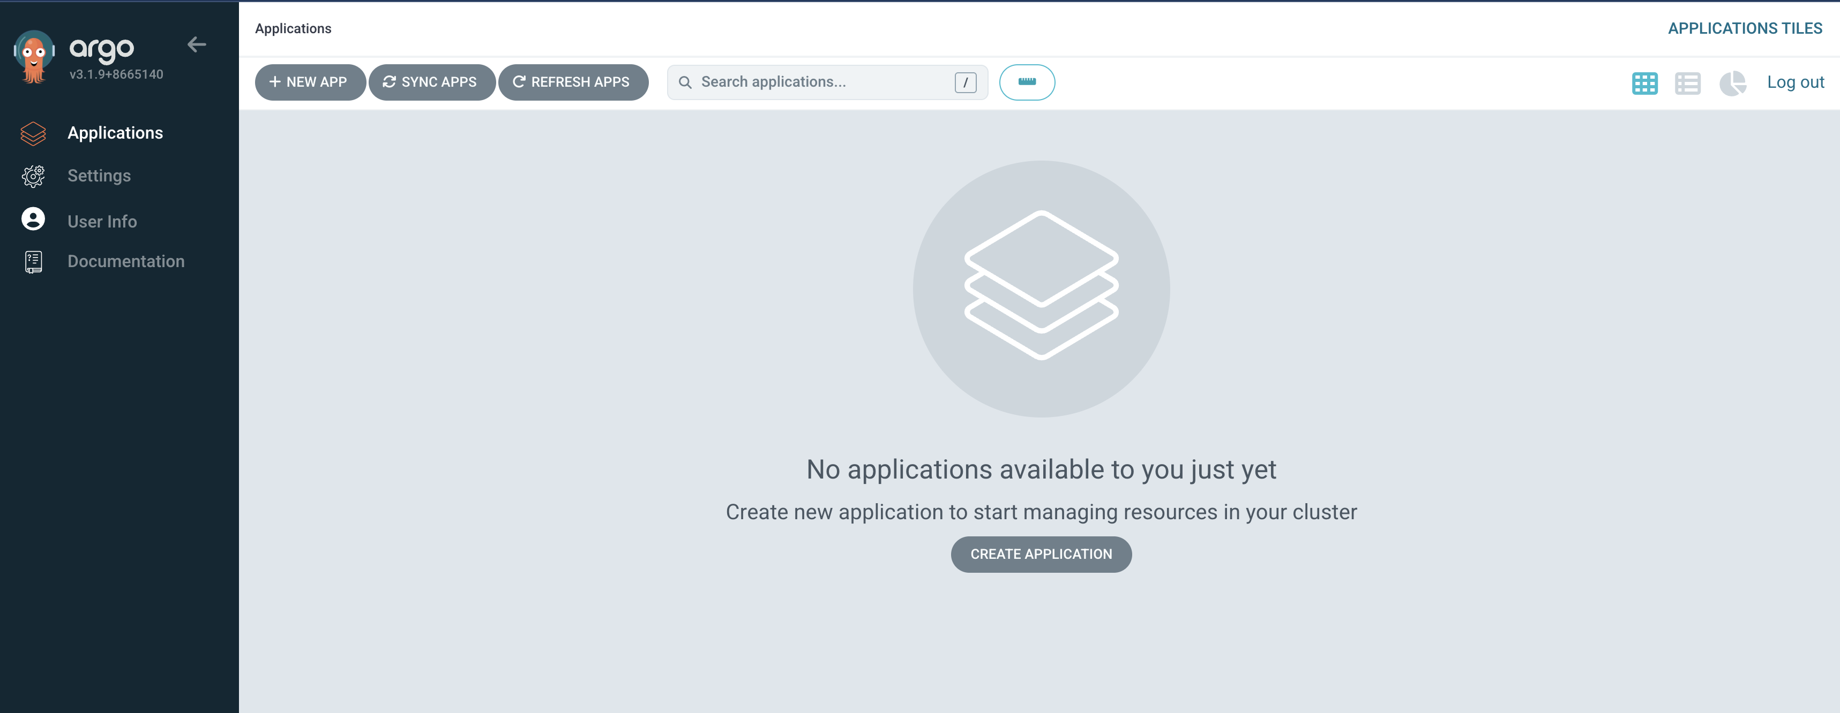This screenshot has width=1840, height=713.
Task: Click the User Info person icon
Action: tap(33, 219)
